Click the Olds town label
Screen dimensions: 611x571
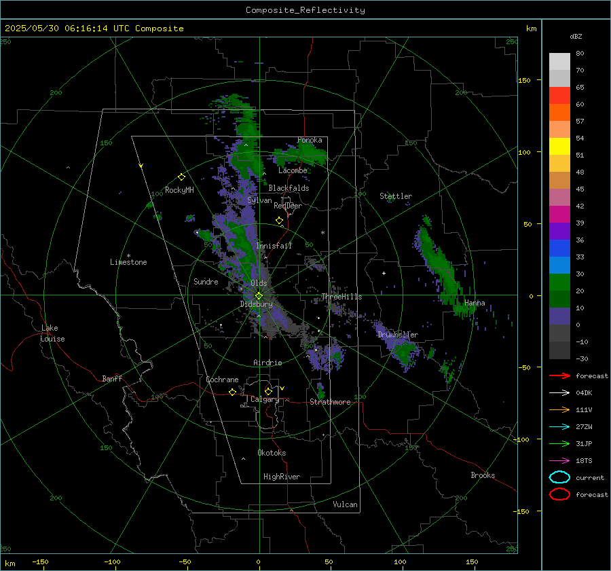click(x=259, y=283)
